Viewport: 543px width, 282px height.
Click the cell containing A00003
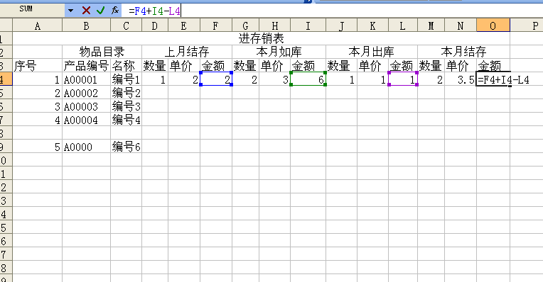[x=86, y=106]
